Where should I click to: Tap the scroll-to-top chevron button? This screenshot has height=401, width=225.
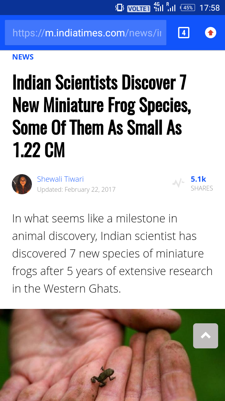click(205, 336)
